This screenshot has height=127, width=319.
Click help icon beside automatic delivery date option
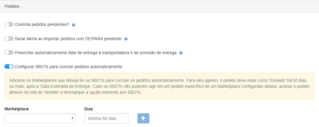[x=181, y=53]
